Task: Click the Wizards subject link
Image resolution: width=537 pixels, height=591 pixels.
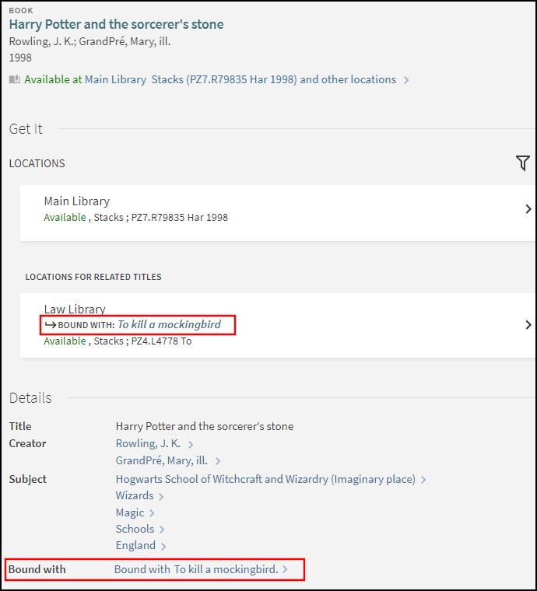Action: (x=135, y=495)
